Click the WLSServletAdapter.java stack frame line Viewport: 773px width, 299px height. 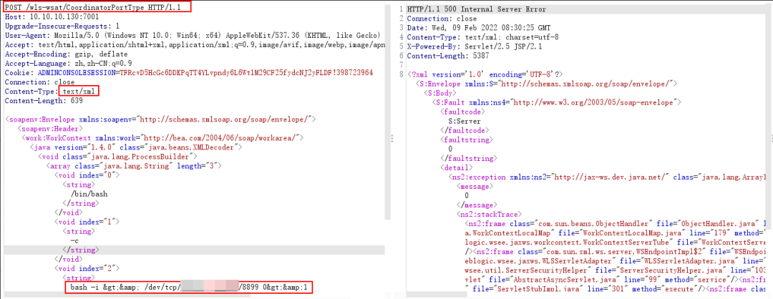(616, 260)
